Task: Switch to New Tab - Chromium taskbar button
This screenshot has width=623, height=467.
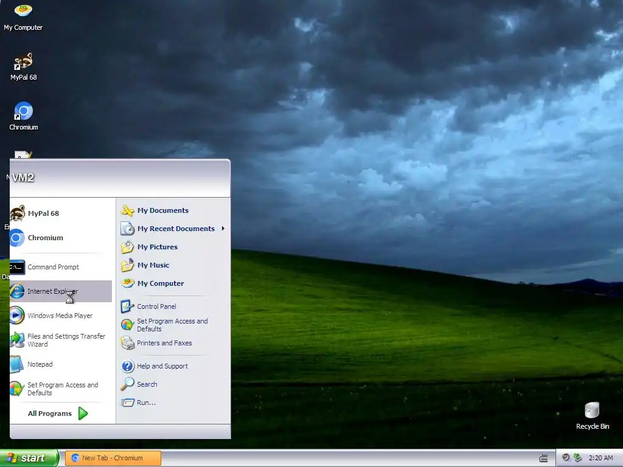Action: [x=113, y=458]
